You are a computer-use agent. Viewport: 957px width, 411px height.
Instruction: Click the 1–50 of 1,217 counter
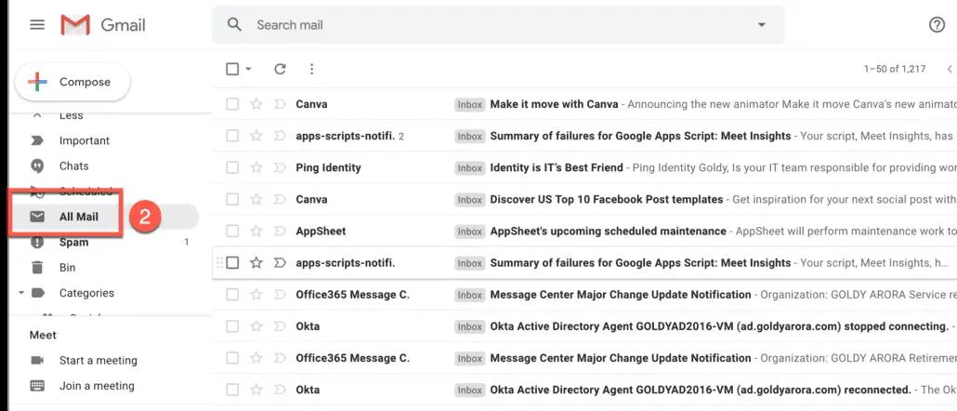(x=894, y=69)
